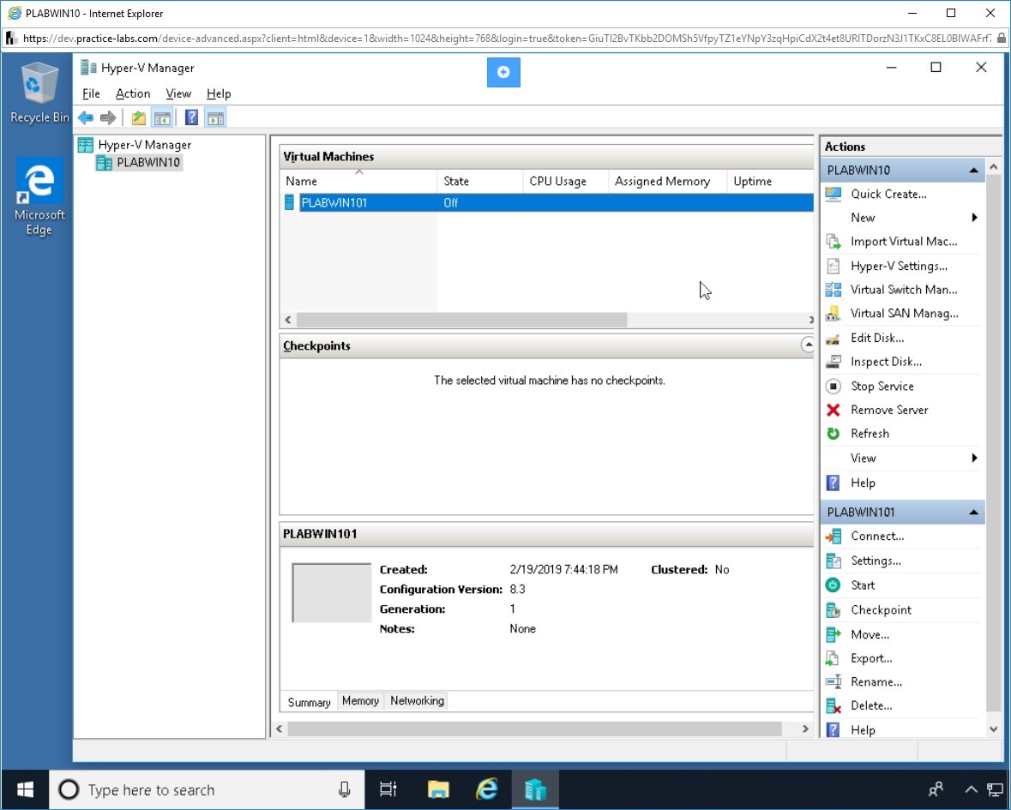This screenshot has height=810, width=1011.
Task: Open Task View on the taskbar
Action: coord(388,789)
